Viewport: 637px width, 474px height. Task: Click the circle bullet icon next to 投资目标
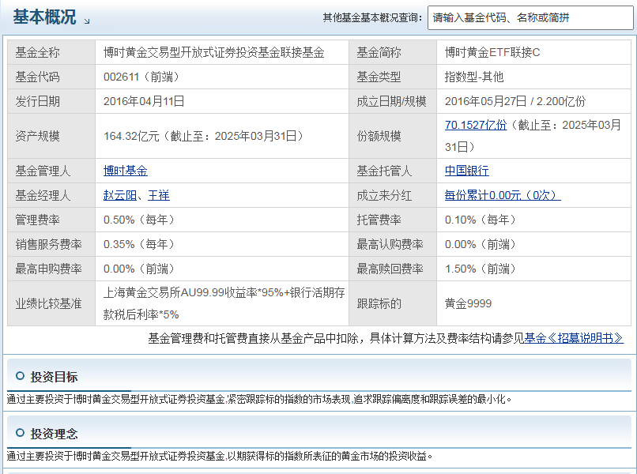(20, 376)
